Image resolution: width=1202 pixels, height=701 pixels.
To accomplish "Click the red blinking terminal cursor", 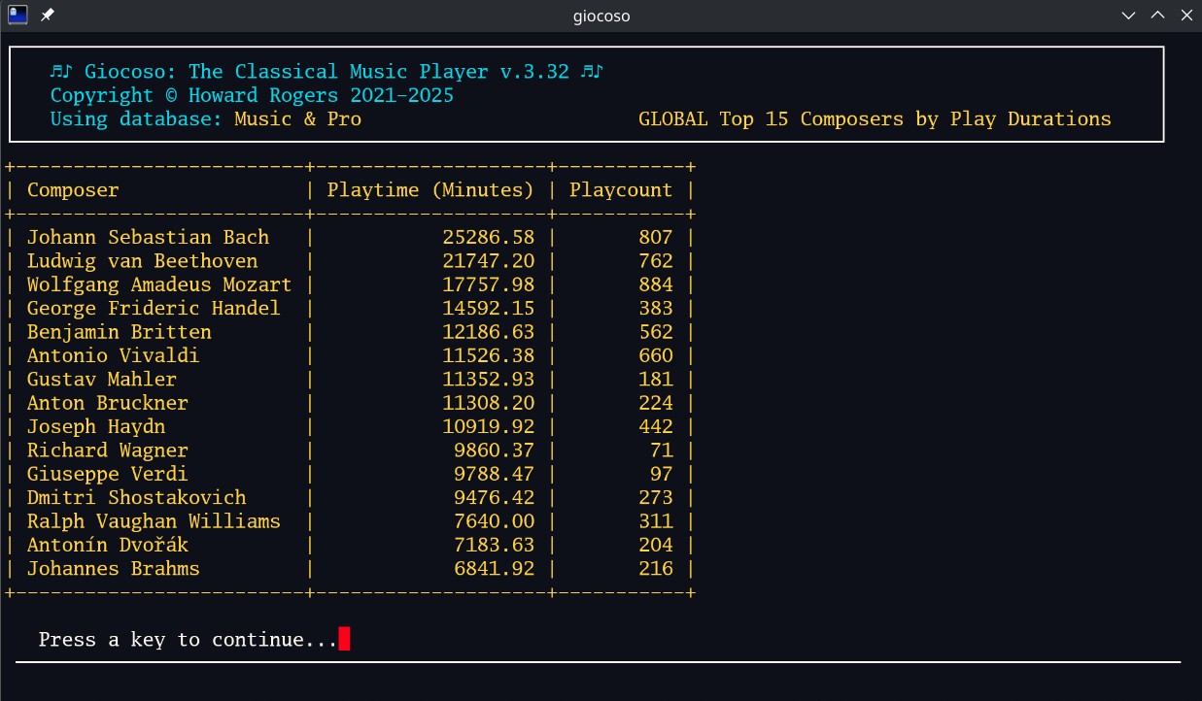I will click(345, 639).
